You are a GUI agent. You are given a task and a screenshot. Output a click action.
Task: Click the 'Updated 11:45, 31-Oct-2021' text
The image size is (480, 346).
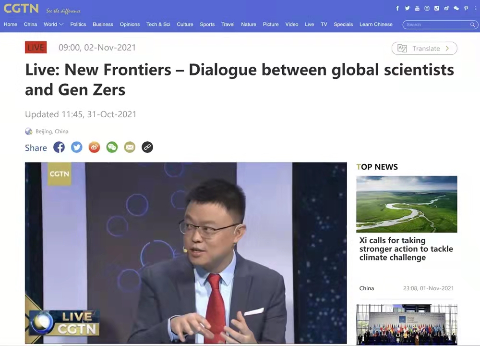tap(81, 114)
